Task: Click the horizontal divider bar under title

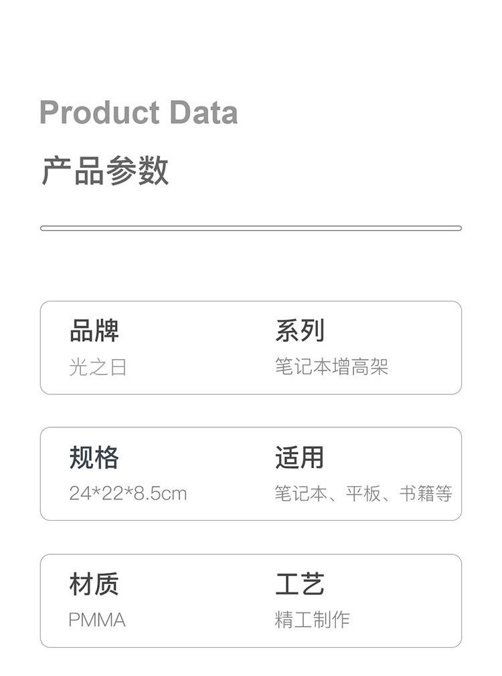Action: point(251,228)
